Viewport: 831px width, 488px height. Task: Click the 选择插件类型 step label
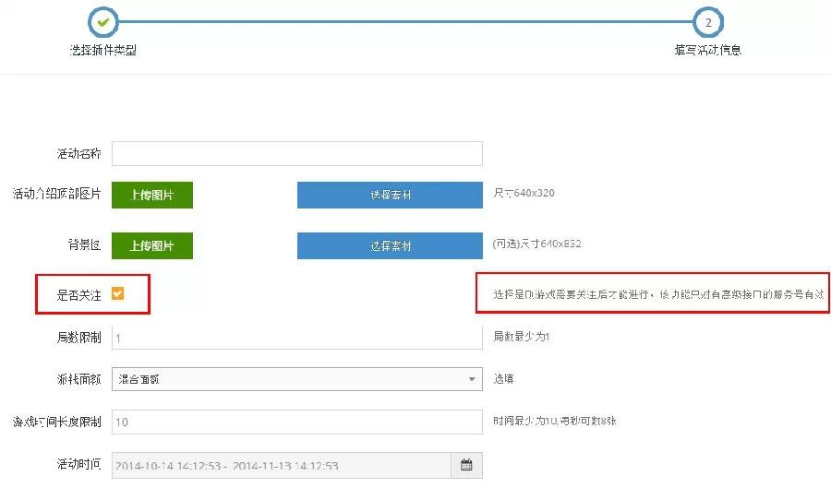tap(103, 50)
